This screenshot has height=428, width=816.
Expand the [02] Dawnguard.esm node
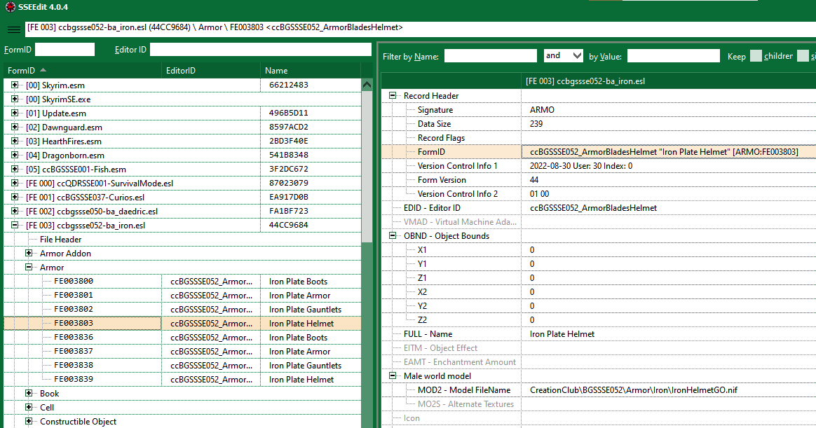tap(15, 127)
